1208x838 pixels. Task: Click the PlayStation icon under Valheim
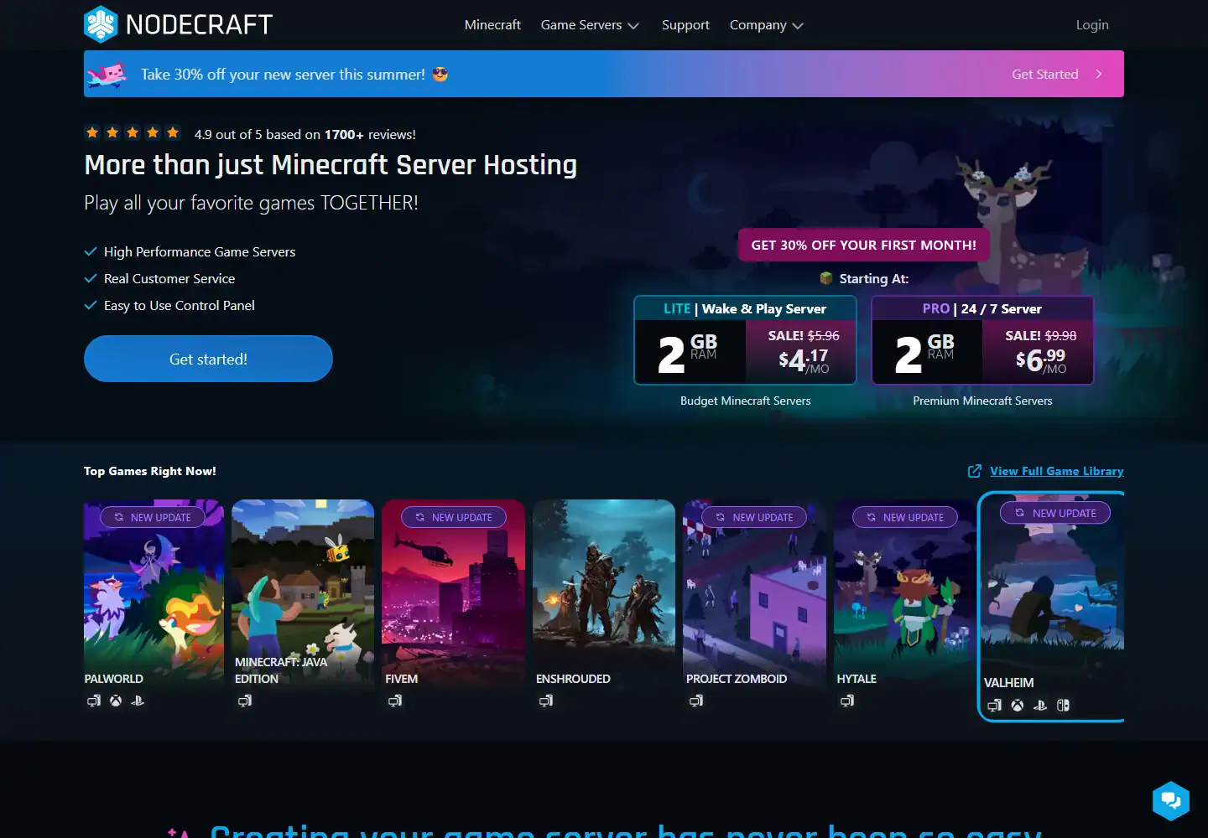pyautogui.click(x=1040, y=706)
